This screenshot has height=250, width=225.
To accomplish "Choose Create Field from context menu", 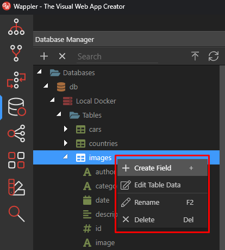I will [x=162, y=168].
